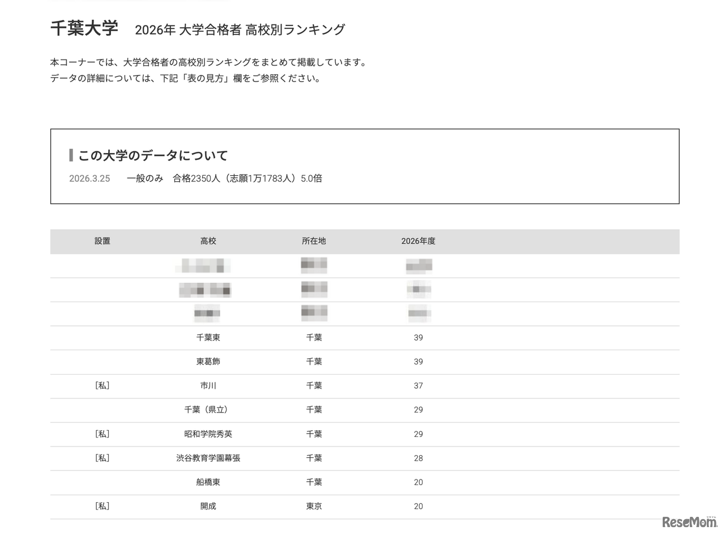Click the school name 千葉東
725x535 pixels.
click(x=208, y=337)
